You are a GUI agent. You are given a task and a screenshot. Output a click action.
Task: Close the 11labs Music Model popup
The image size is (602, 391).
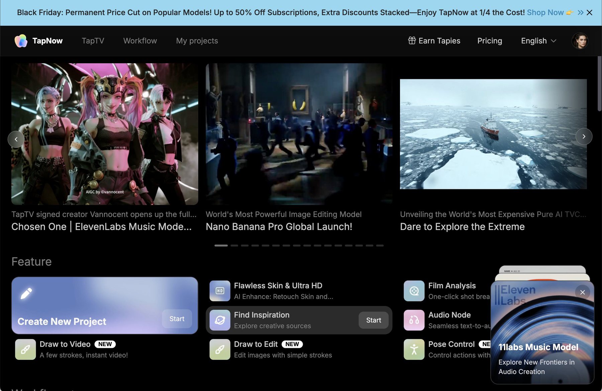(x=582, y=292)
